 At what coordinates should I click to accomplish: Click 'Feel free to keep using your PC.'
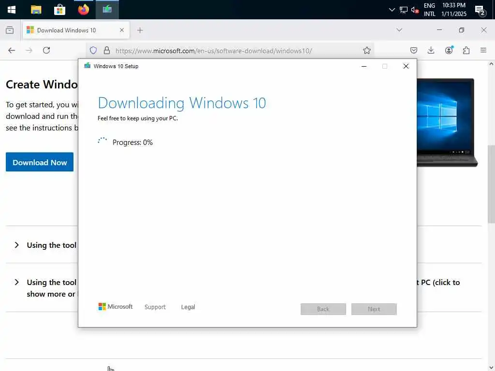(138, 118)
